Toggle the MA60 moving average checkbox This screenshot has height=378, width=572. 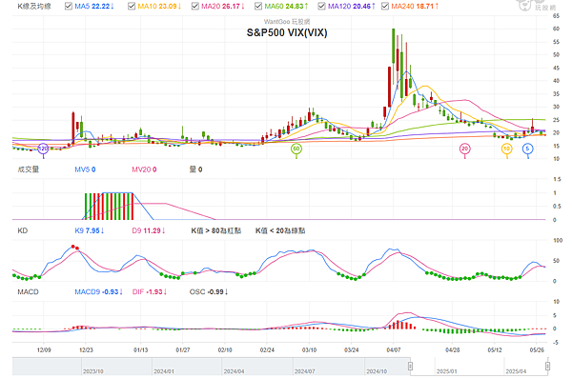(258, 7)
